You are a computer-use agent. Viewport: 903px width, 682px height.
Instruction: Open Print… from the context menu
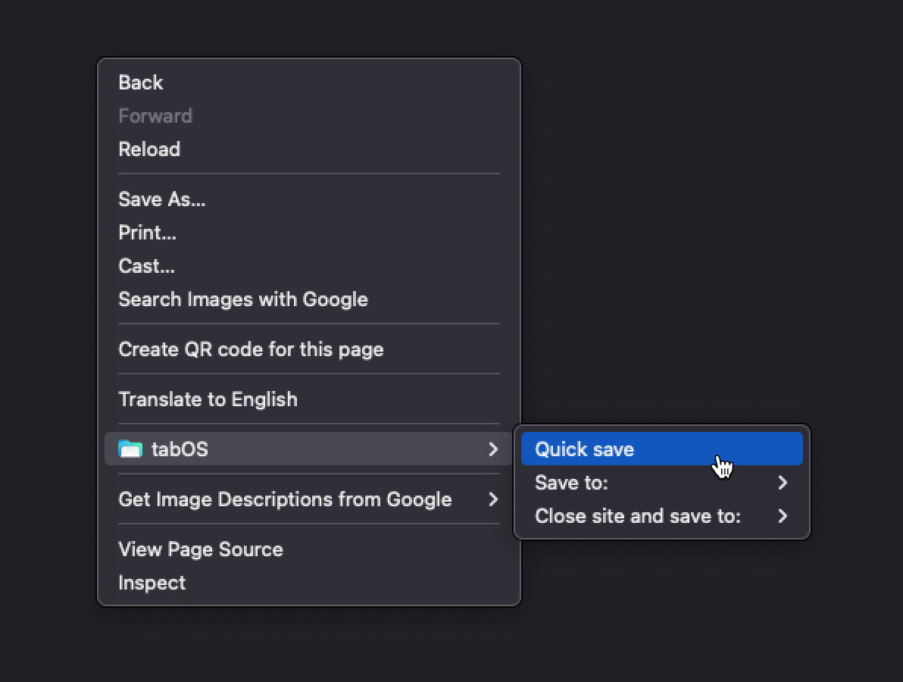tap(308, 233)
